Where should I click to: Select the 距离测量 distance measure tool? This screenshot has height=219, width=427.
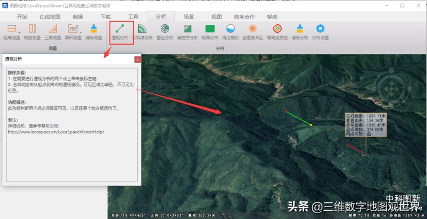point(12,32)
